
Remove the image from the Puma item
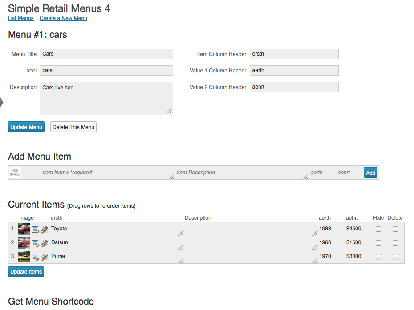(x=35, y=258)
